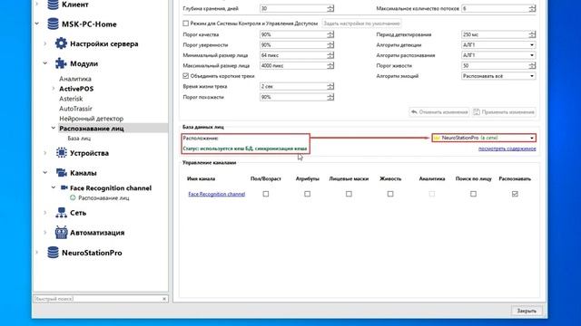Open База лиц tree item

(79, 139)
